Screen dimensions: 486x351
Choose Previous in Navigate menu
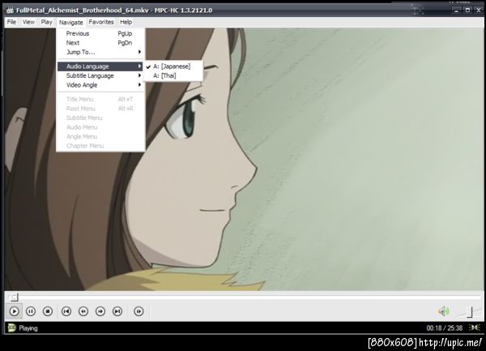click(100, 33)
